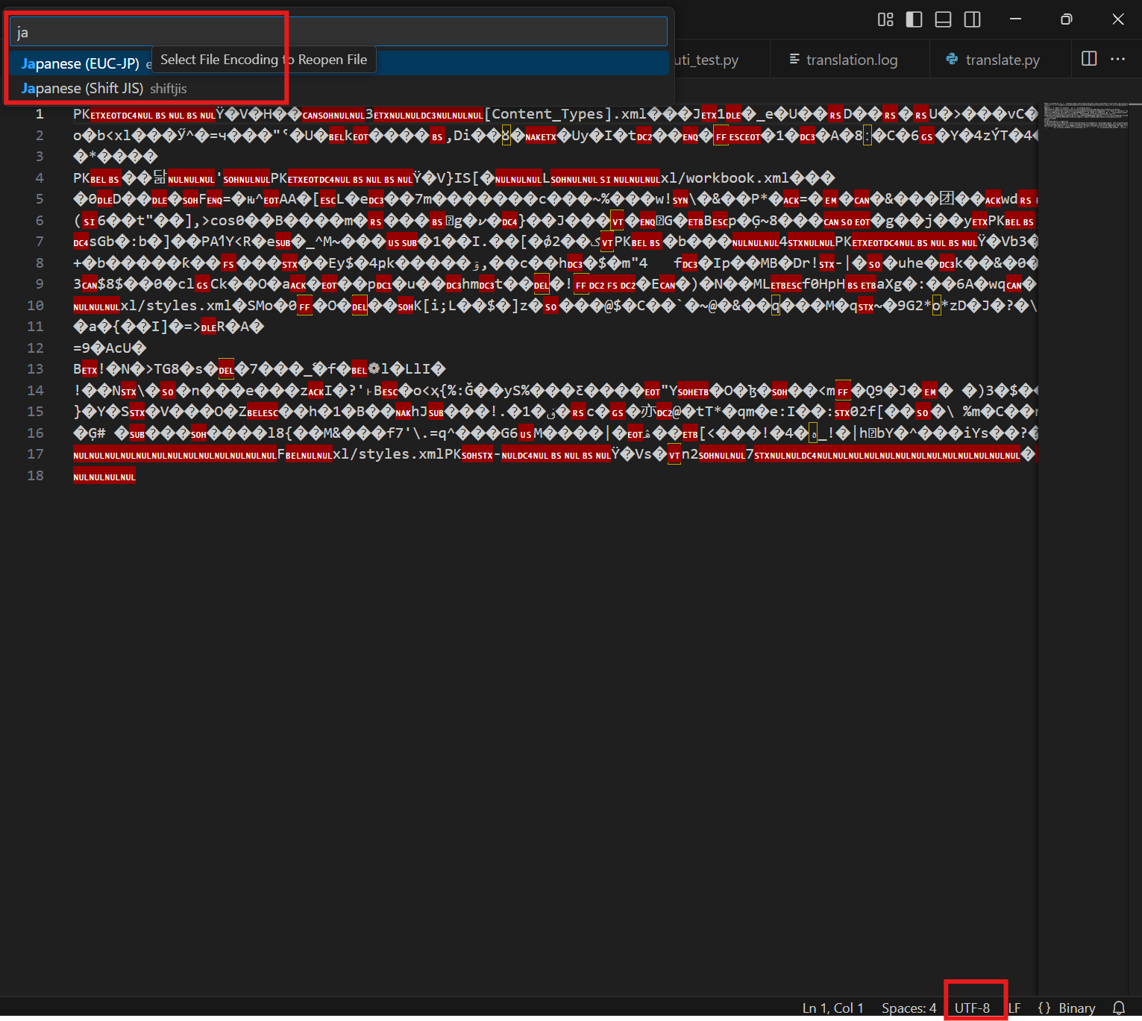
Task: Open more editor actions via ellipsis icon
Action: tap(1117, 59)
